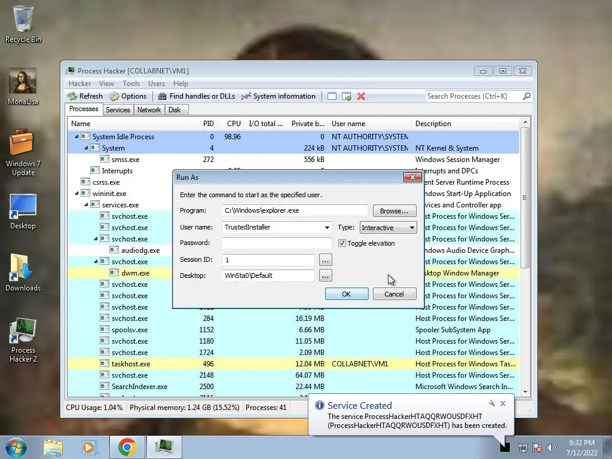
Task: Sort by the PID column header
Action: point(203,124)
